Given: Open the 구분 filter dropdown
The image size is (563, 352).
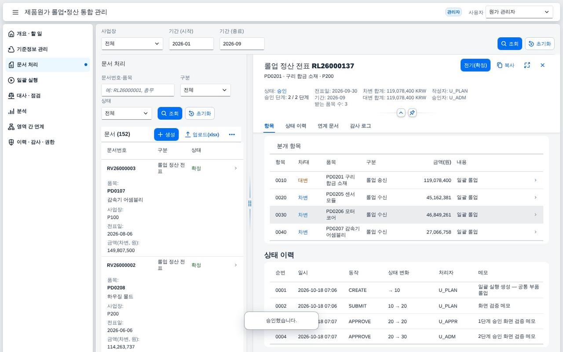Looking at the screenshot, I should coord(205,90).
